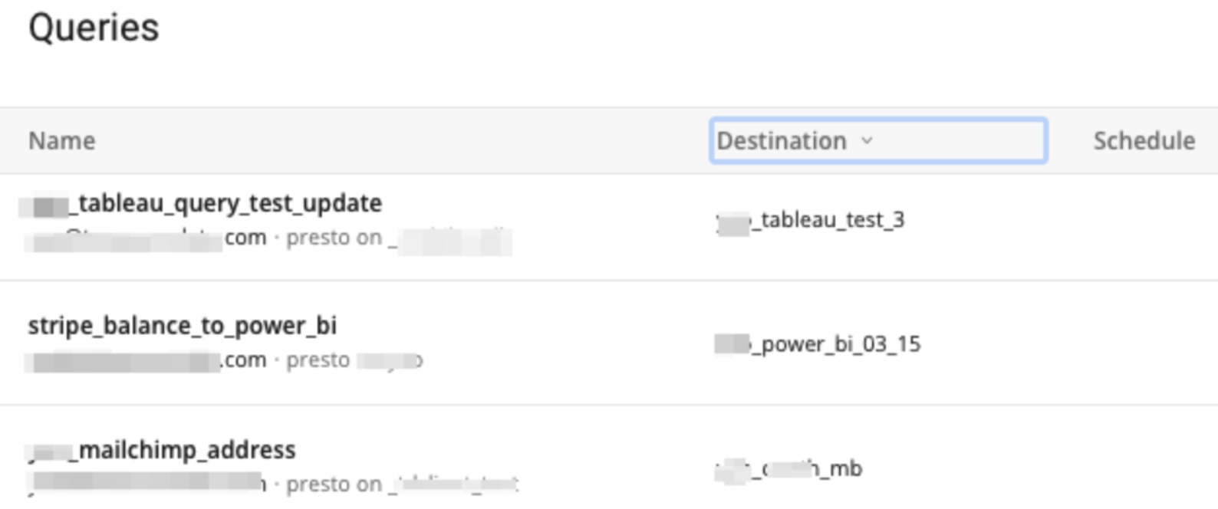This screenshot has width=1218, height=509.
Task: Click "presto on" under tableau_query_test_update
Action: pos(334,238)
